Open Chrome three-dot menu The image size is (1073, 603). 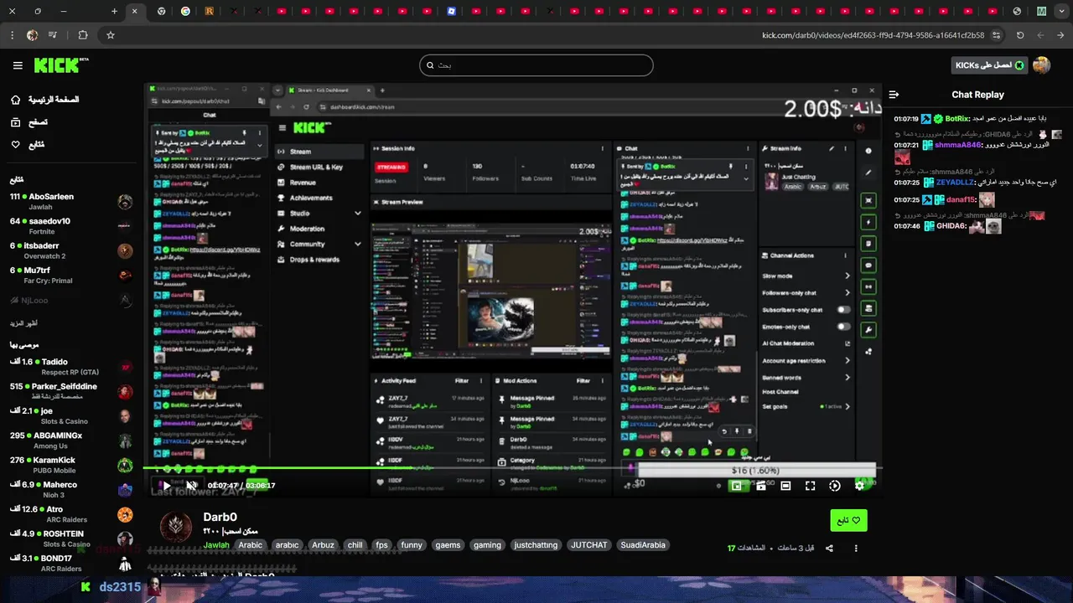(11, 35)
